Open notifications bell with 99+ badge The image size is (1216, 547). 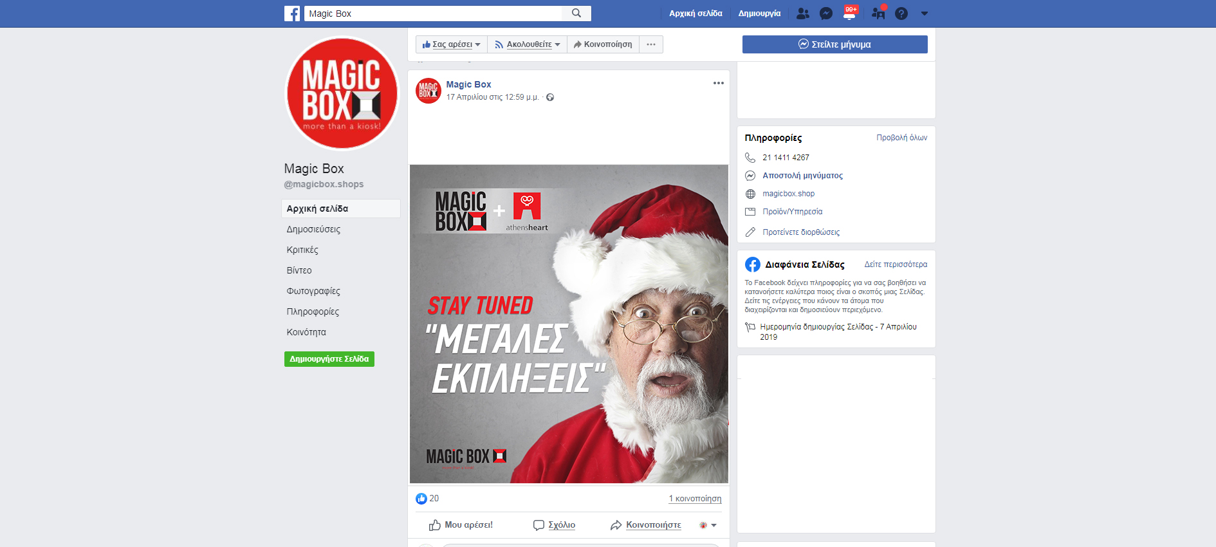[x=849, y=14]
